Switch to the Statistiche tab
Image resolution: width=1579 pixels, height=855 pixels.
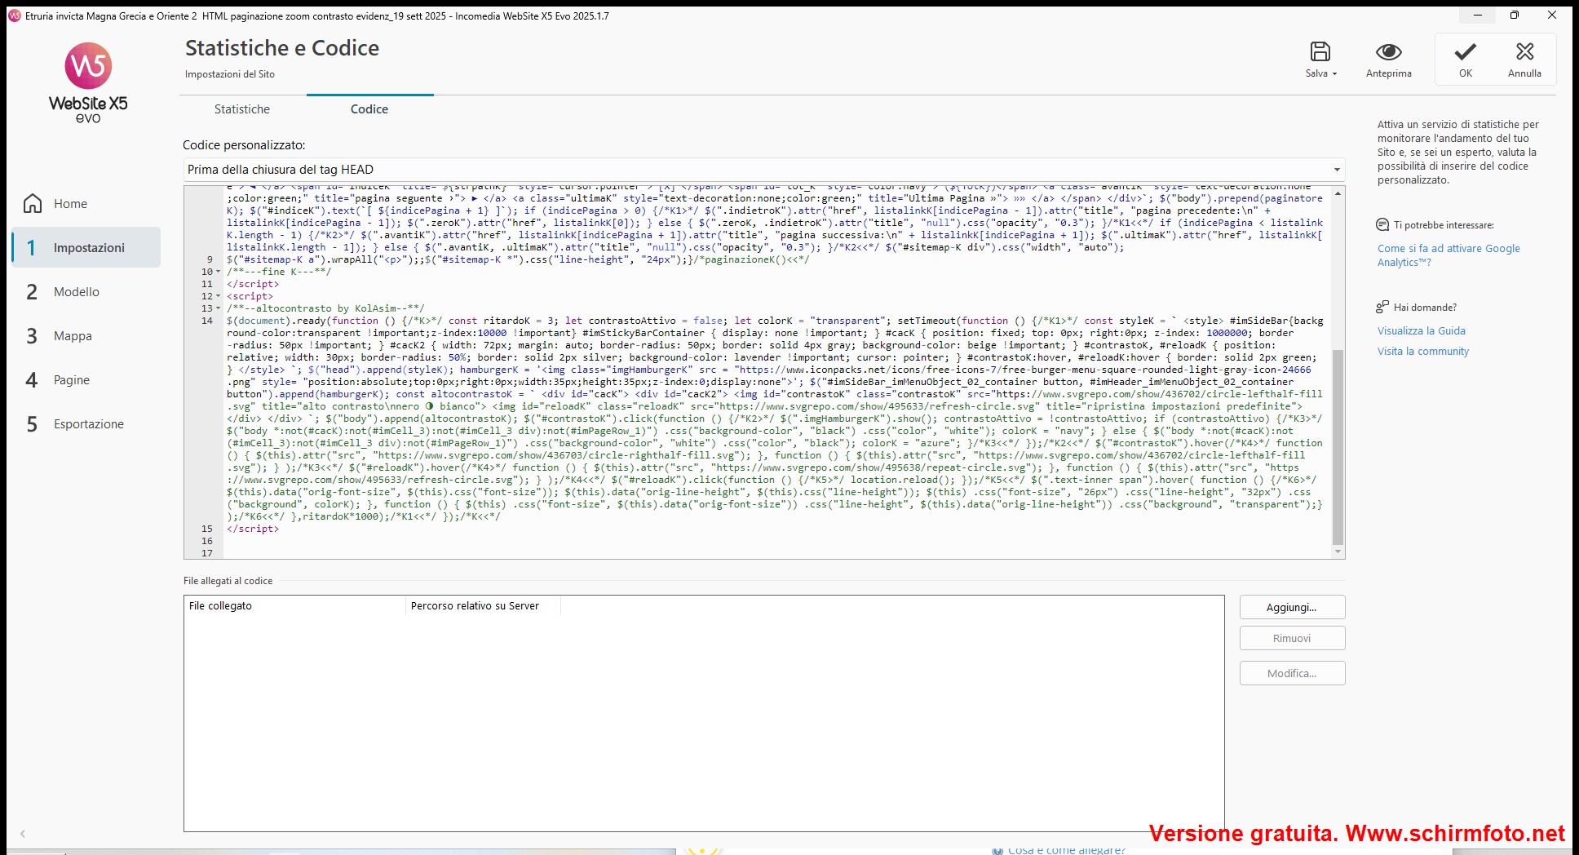(x=242, y=109)
